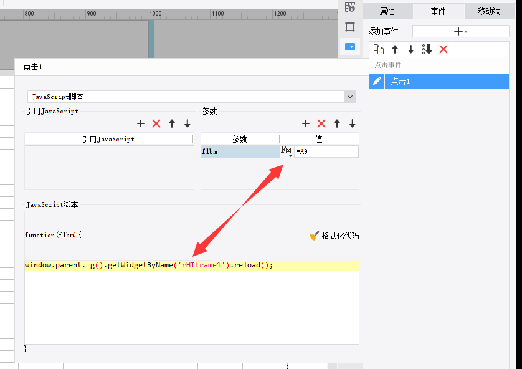Delete the selected event with red X

click(444, 49)
